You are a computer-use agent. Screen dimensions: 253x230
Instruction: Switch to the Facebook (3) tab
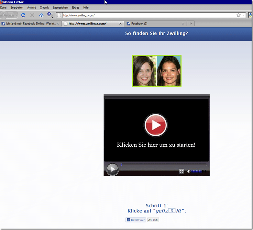click(x=155, y=24)
